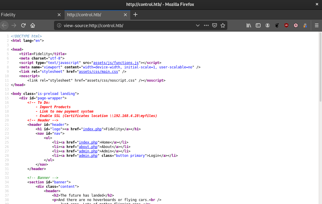The image size is (322, 204).
Task: Click the 'assets/css/noscript.css' text on line 11
Action: (111, 80)
